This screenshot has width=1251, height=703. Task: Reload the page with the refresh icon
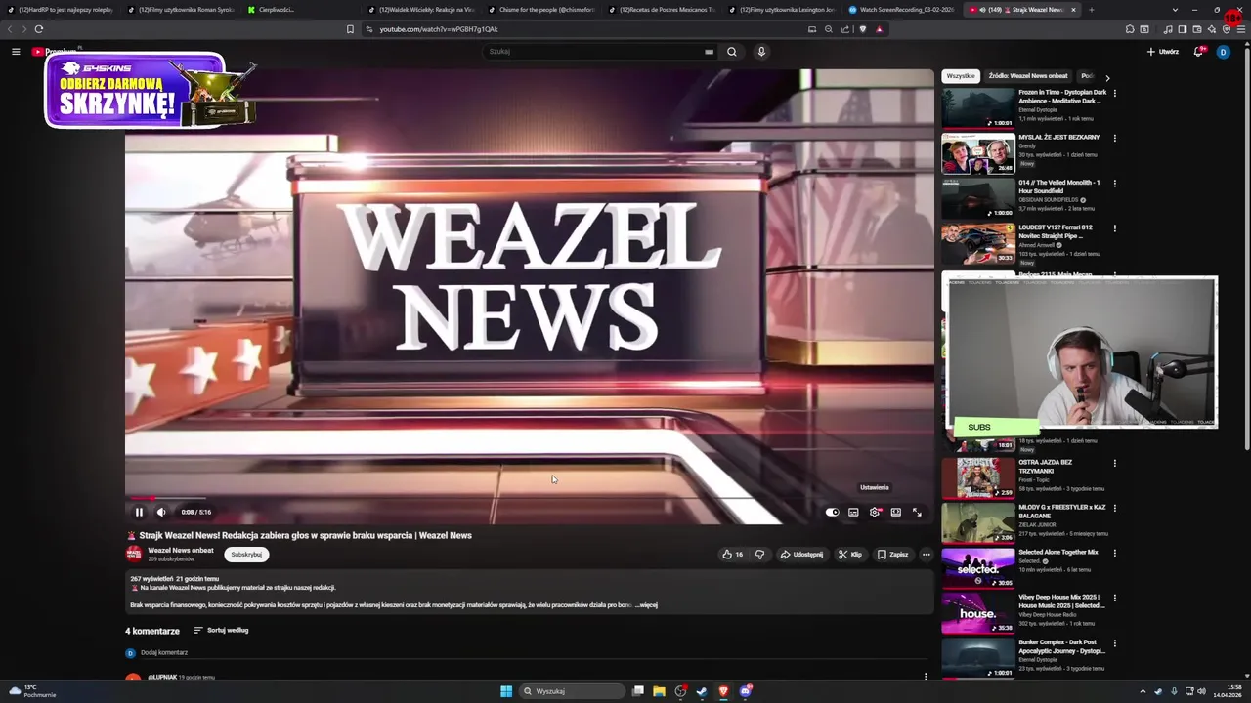pos(39,29)
